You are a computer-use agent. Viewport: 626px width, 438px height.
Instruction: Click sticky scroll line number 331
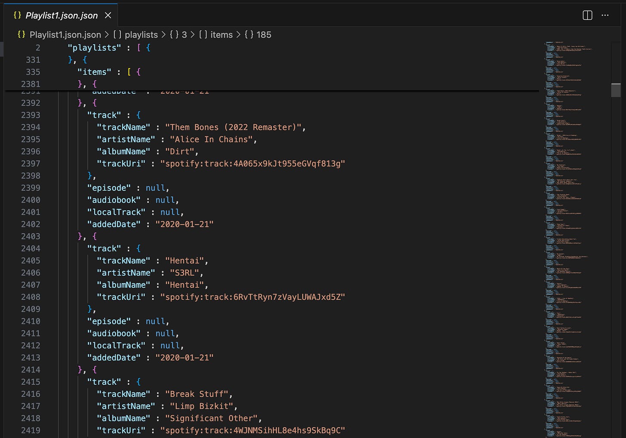(x=33, y=60)
